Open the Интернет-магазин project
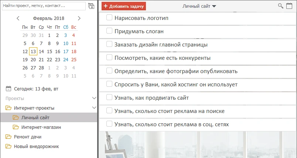This screenshot has width=297, height=158. click(41, 127)
